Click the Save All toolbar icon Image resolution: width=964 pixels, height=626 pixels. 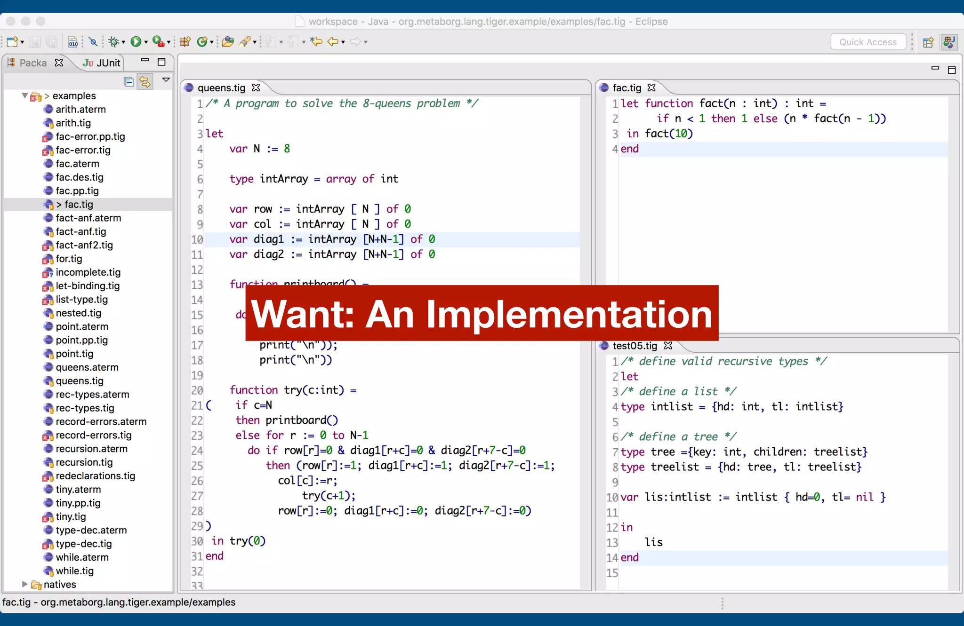tap(52, 42)
